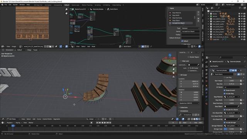Open the Quaternion rotation mode dropdown
The image size is (247, 139).
pos(189,103)
